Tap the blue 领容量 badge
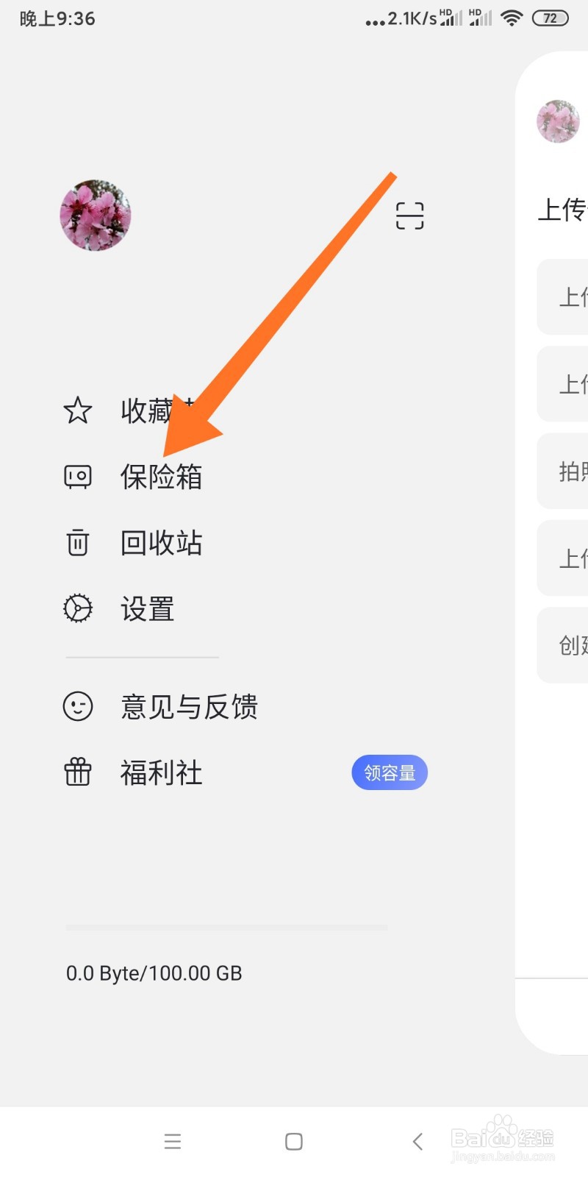The image size is (588, 1177). click(390, 772)
